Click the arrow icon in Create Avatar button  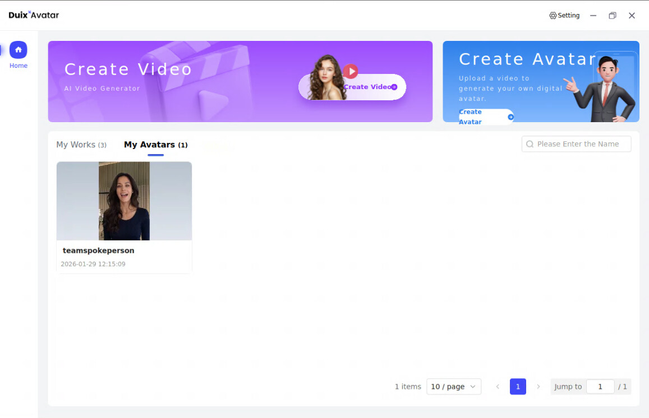click(510, 117)
